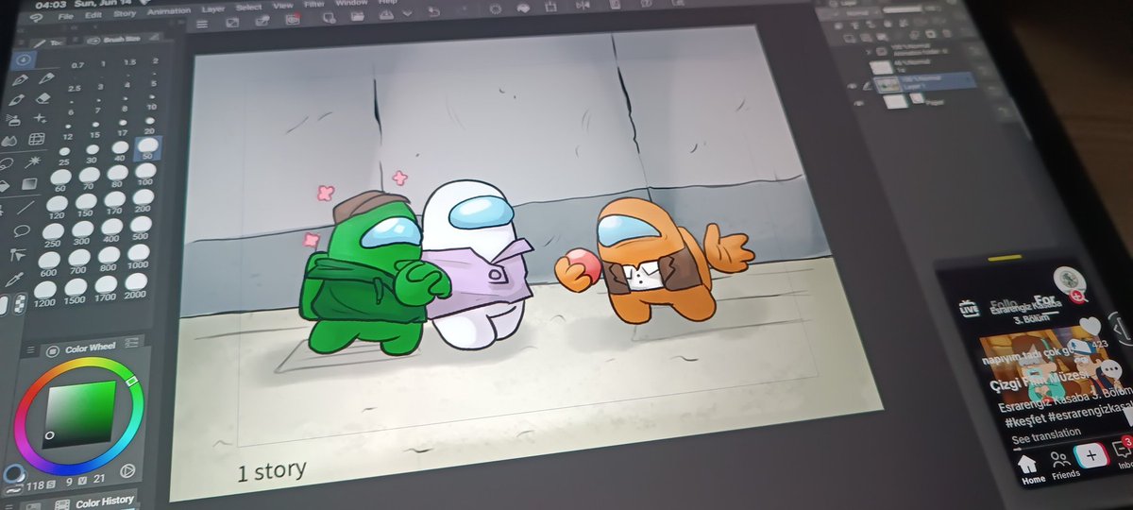Switch to TikTok For You tab

click(x=1046, y=301)
